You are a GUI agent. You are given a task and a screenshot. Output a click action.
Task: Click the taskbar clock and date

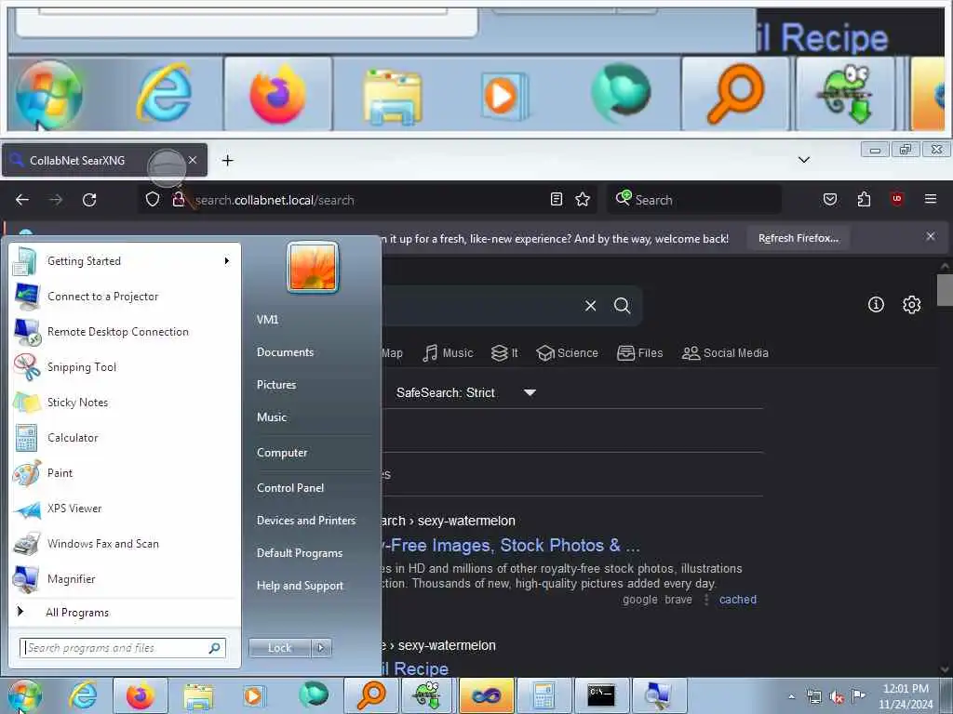coord(906,696)
